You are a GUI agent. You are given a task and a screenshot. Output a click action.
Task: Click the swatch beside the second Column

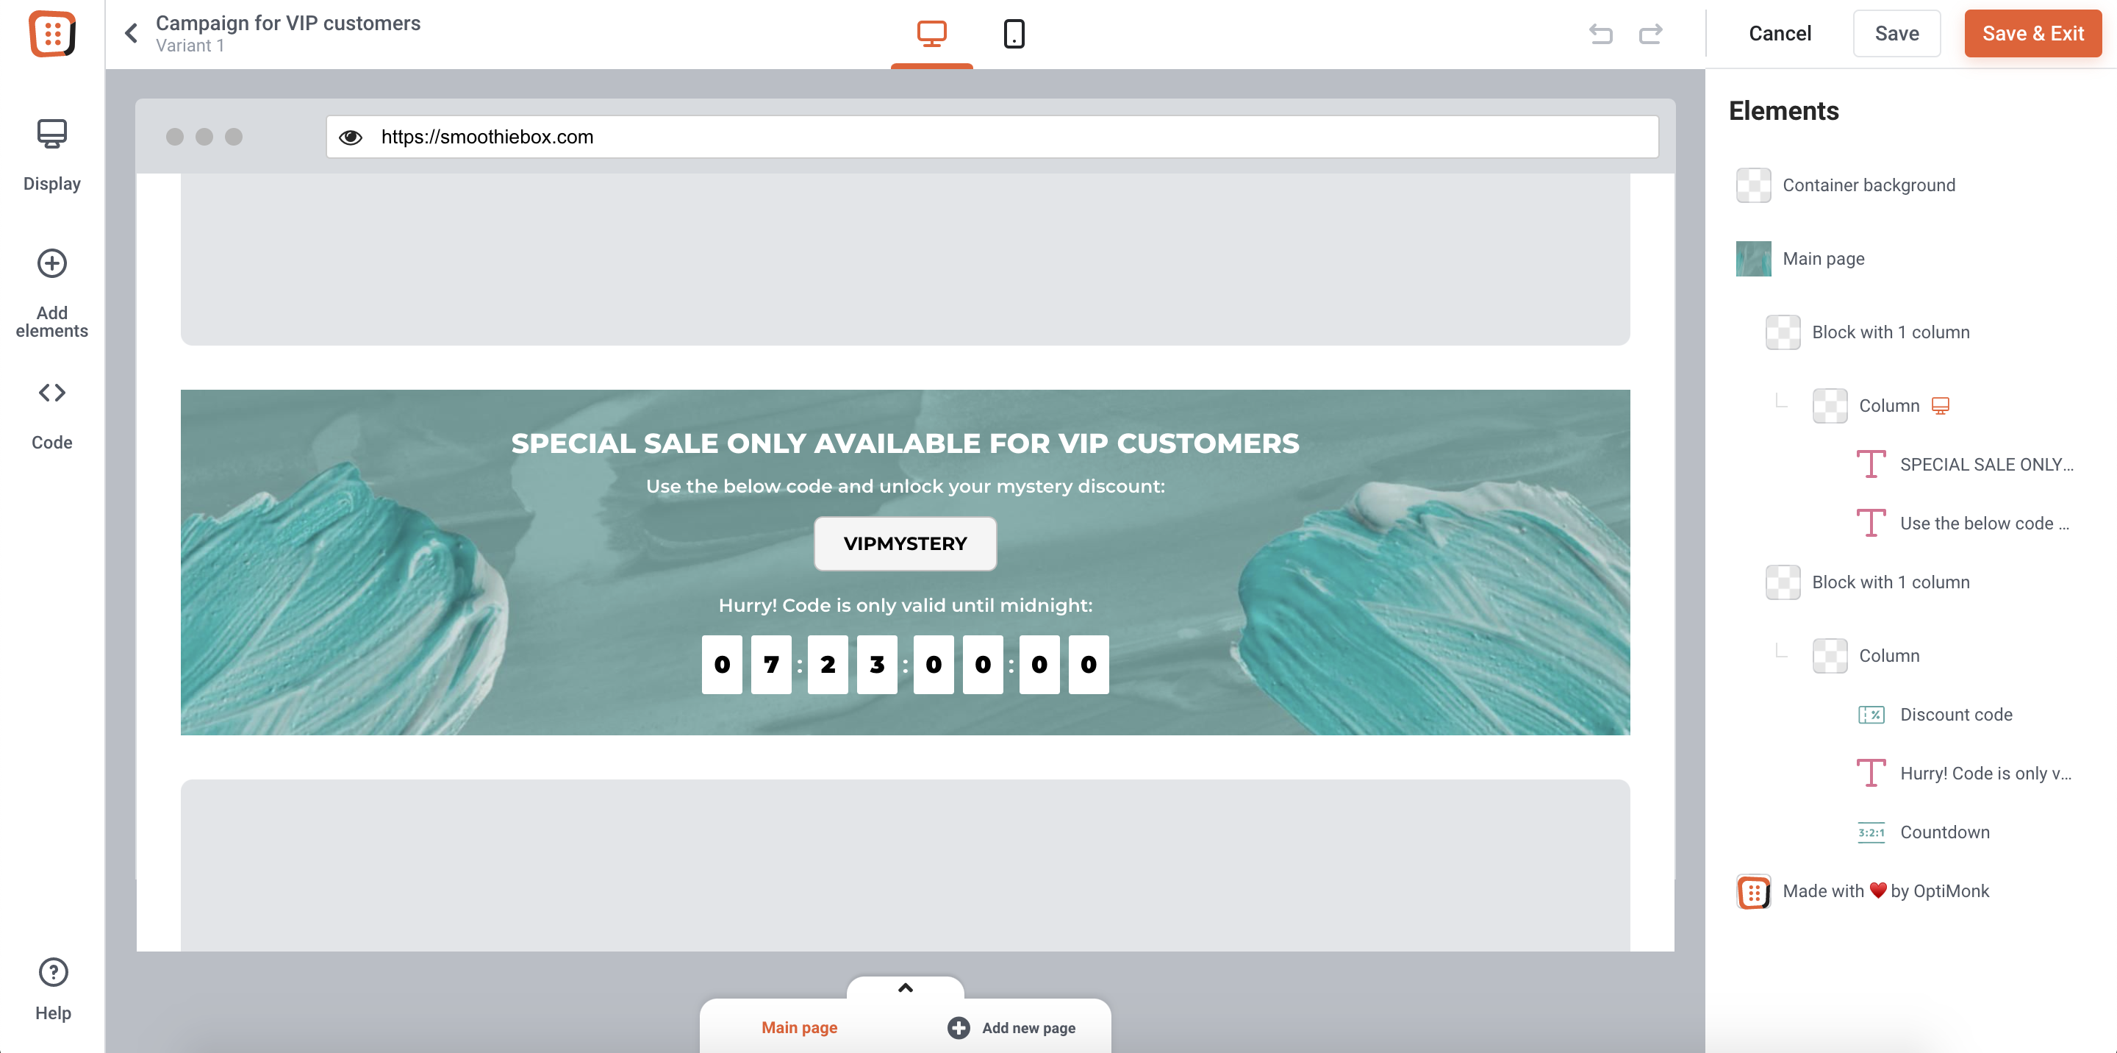[x=1830, y=656]
